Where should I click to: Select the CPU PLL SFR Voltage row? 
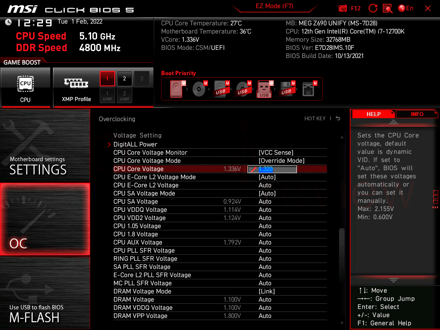(220, 251)
